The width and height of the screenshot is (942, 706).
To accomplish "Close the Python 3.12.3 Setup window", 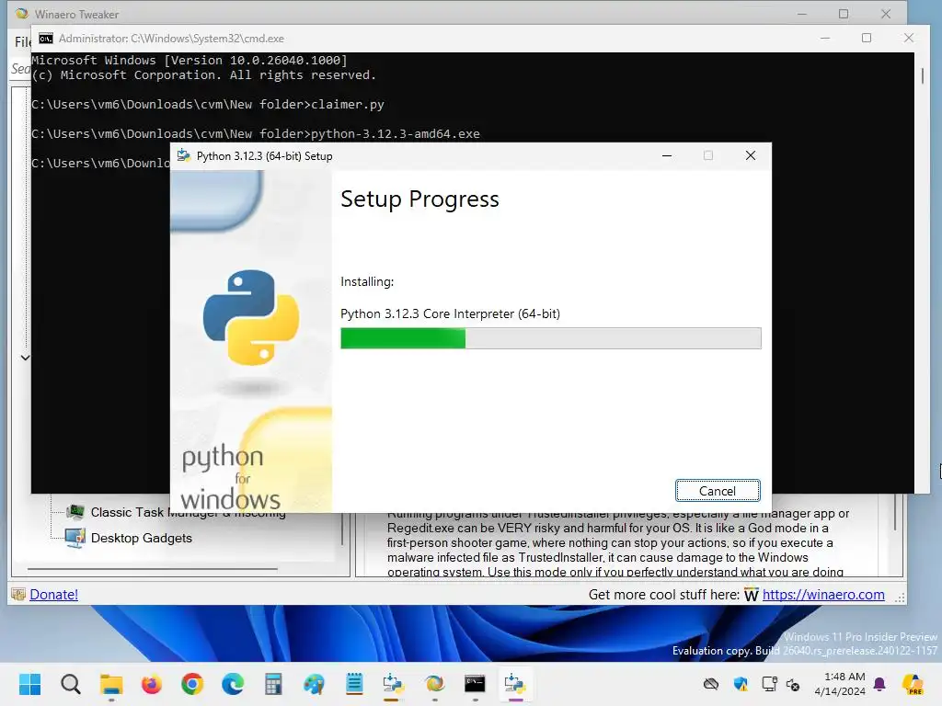I will [x=751, y=155].
